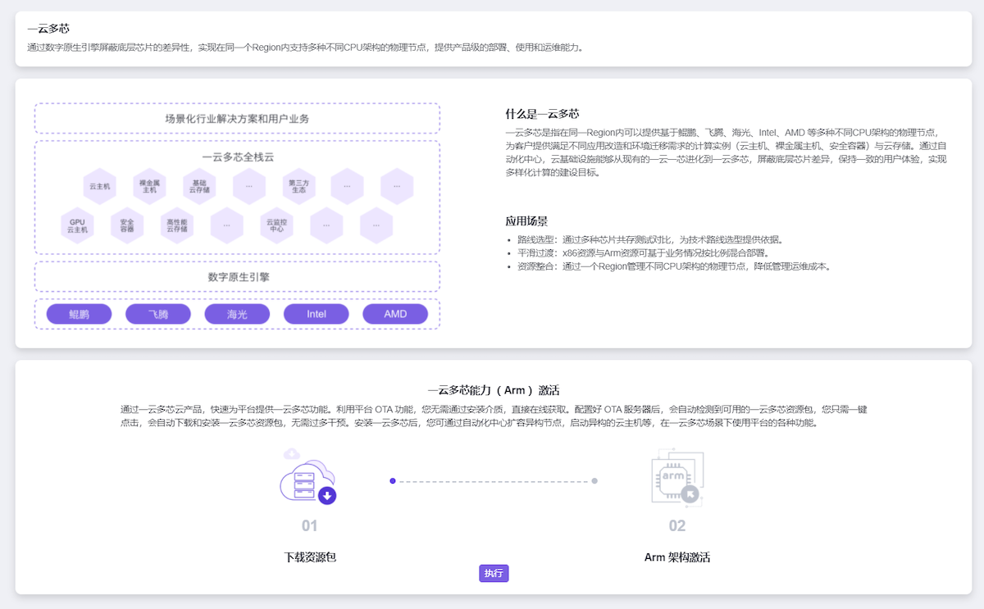
Task: Click the GPU云主机 hexagon icon
Action: [x=78, y=225]
